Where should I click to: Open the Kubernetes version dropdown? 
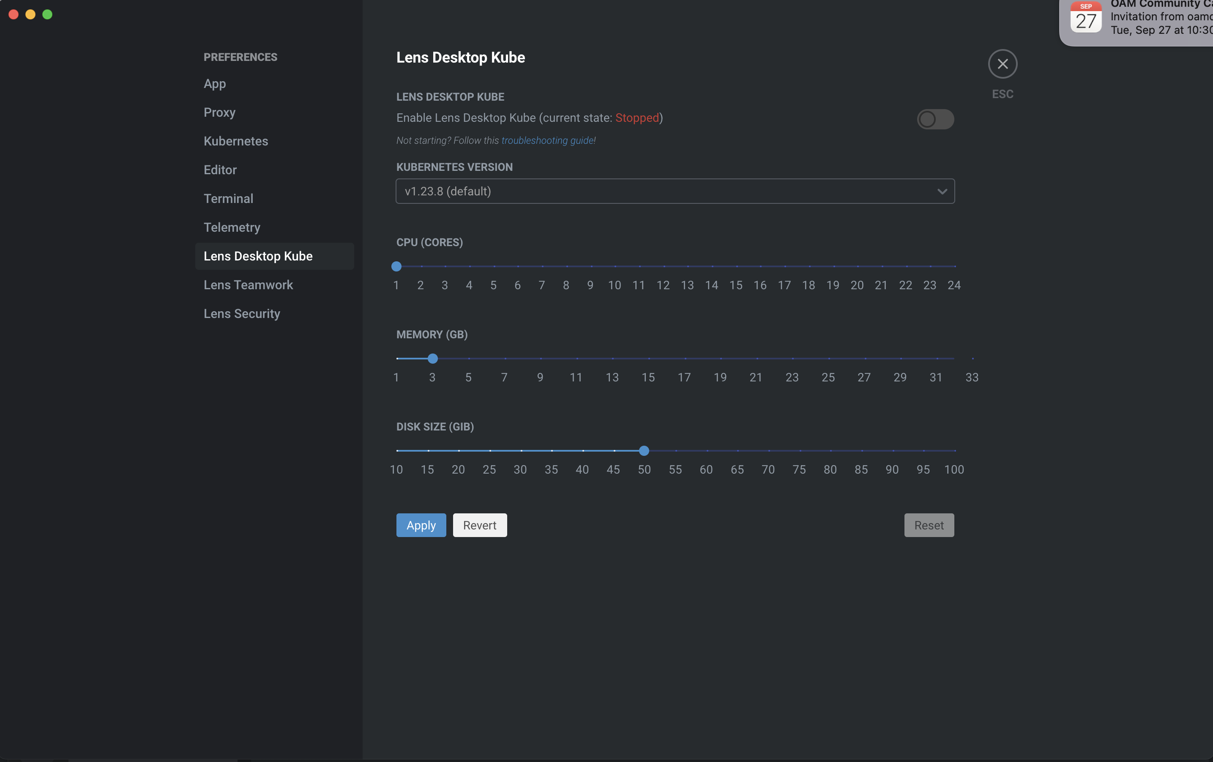[x=674, y=192]
